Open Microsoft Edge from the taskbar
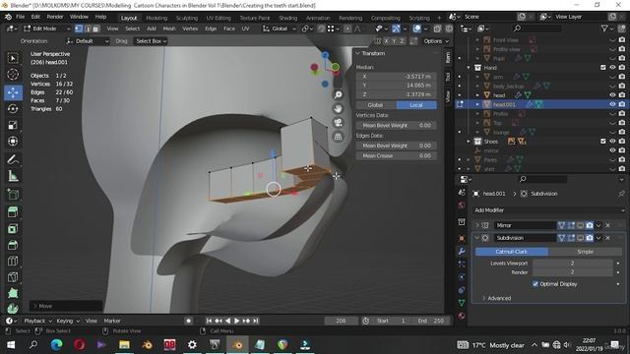This screenshot has height=354, width=630. (x=56, y=344)
